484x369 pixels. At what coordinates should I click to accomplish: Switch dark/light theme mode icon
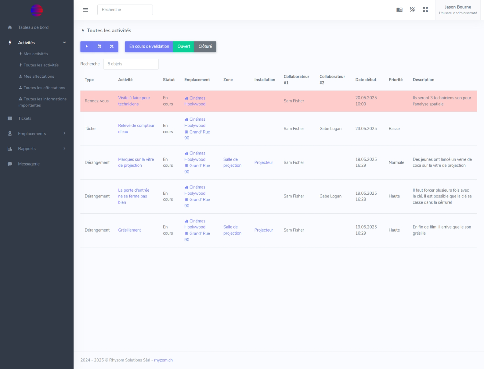tap(412, 10)
